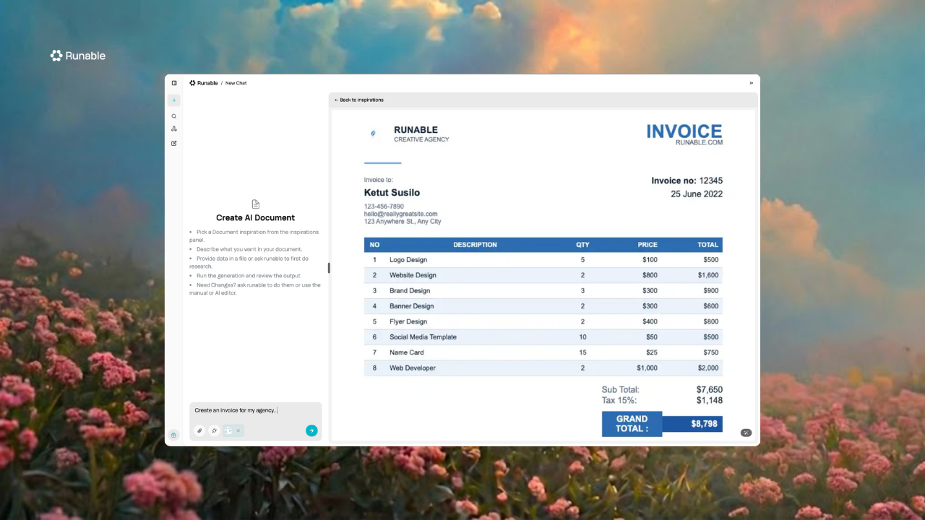Attach a file using the paperclip icon

coord(199,430)
